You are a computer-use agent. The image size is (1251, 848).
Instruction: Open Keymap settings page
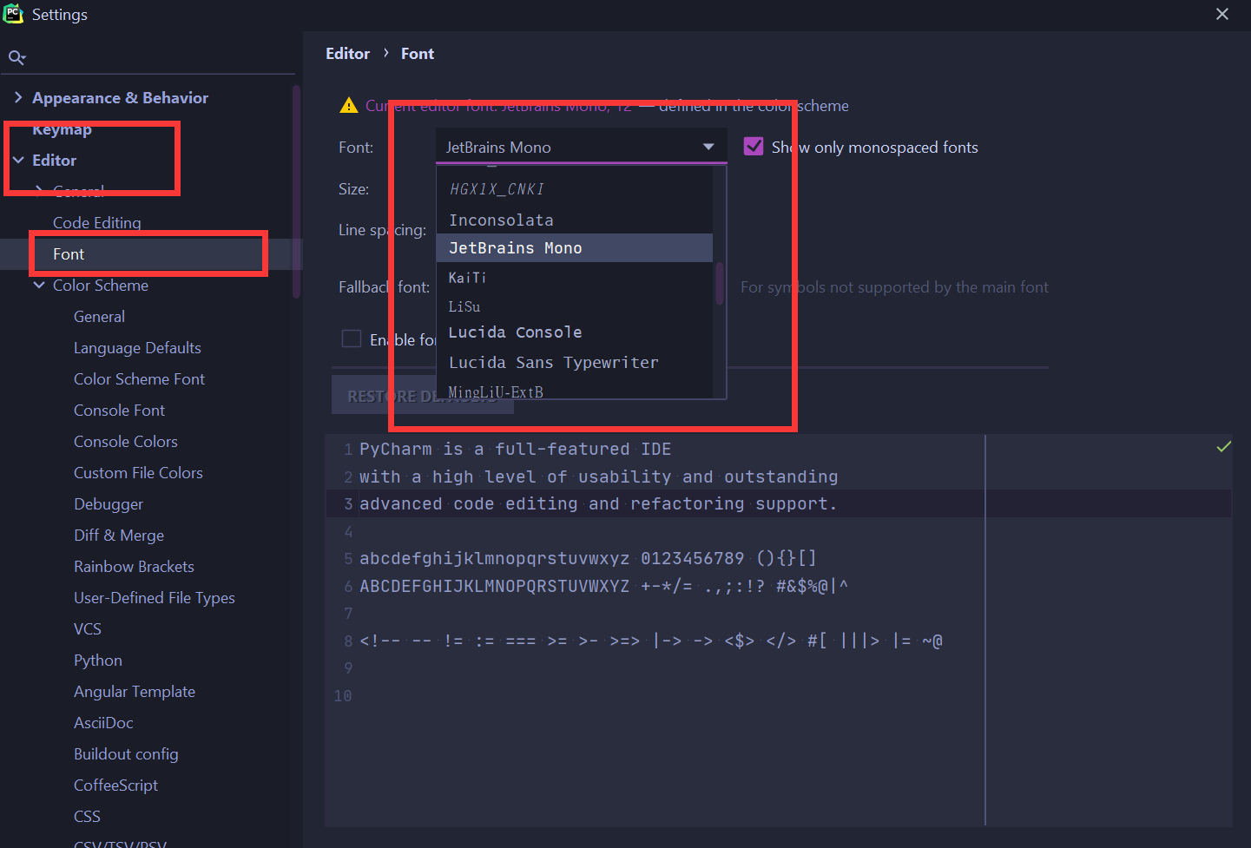point(62,129)
